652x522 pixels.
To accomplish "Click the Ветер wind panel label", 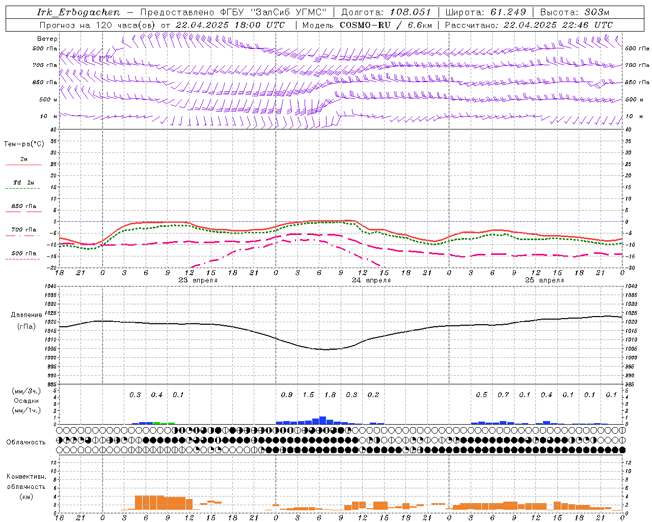I will (x=47, y=39).
